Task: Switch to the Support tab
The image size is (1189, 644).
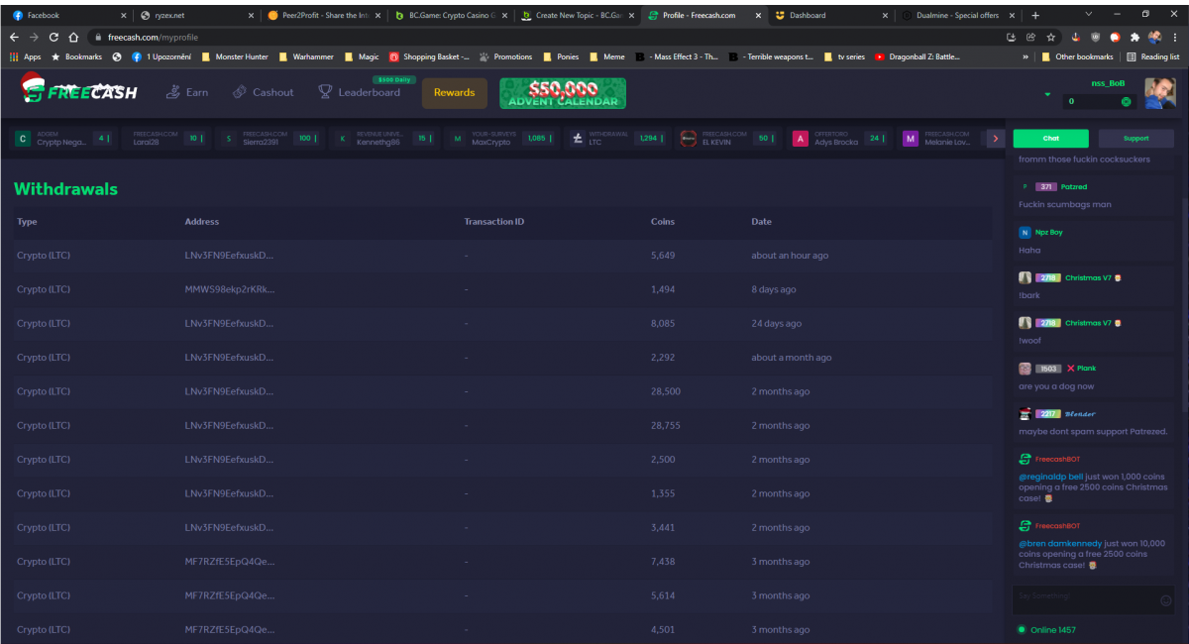Action: 1135,139
